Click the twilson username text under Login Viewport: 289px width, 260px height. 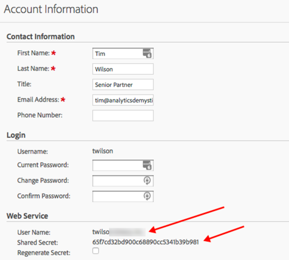(103, 151)
